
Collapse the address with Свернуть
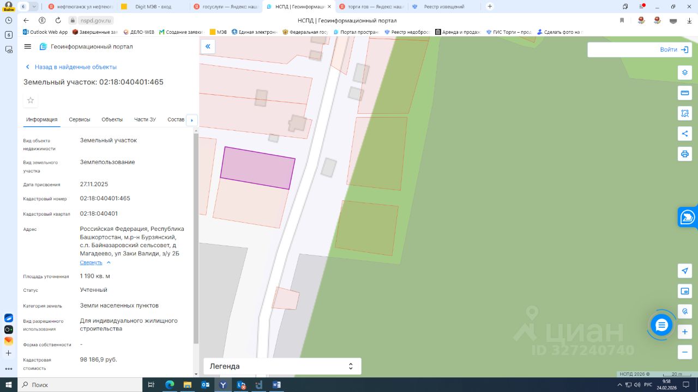95,262
